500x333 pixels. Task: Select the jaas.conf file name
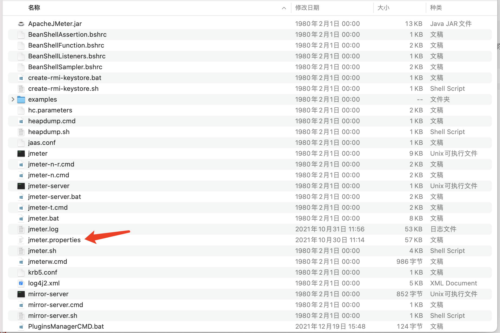(x=42, y=143)
